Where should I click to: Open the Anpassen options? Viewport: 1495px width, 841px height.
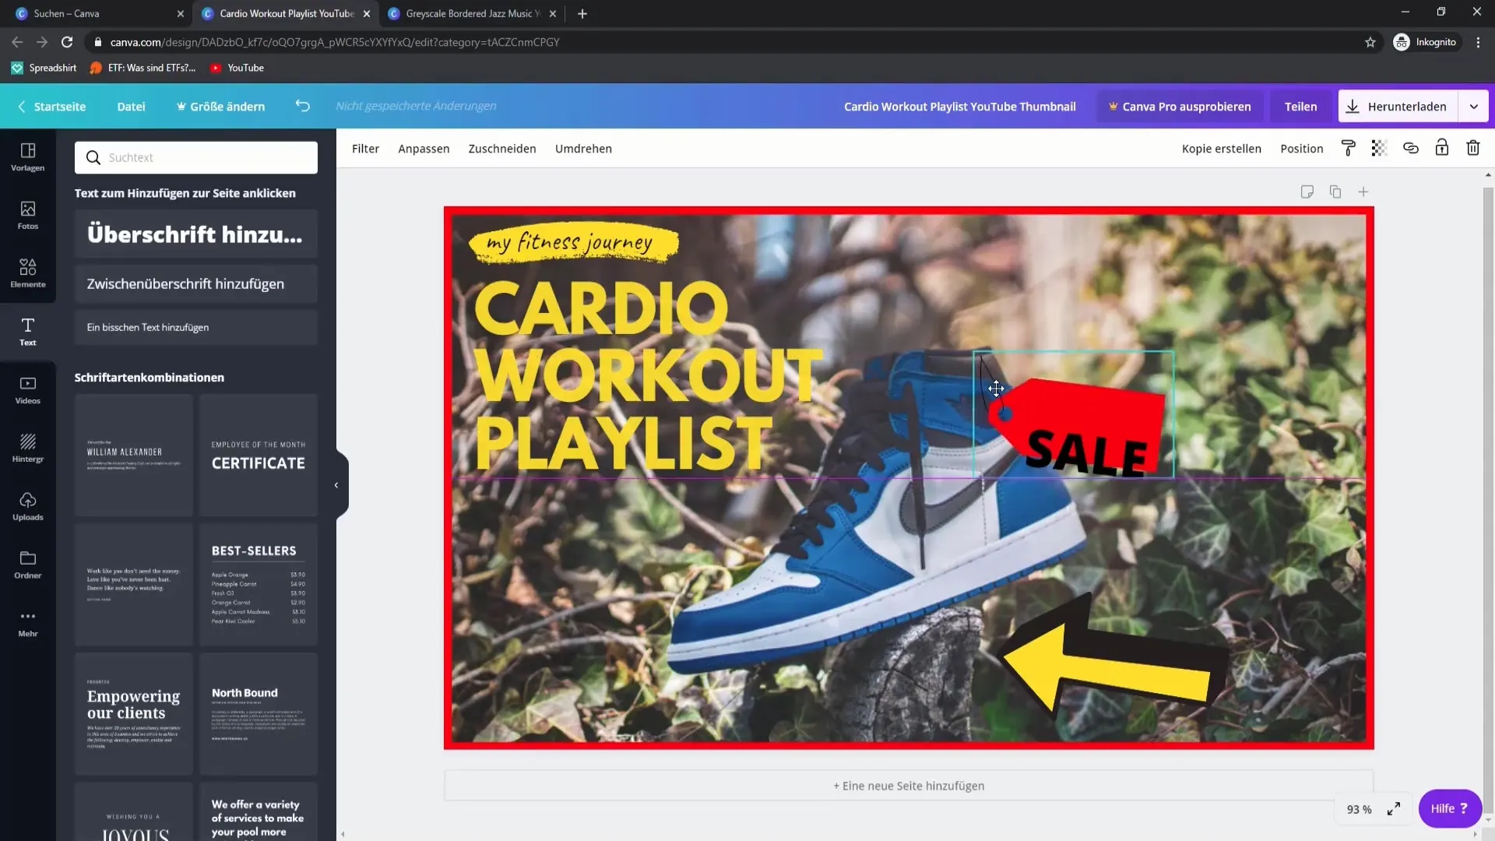424,149
